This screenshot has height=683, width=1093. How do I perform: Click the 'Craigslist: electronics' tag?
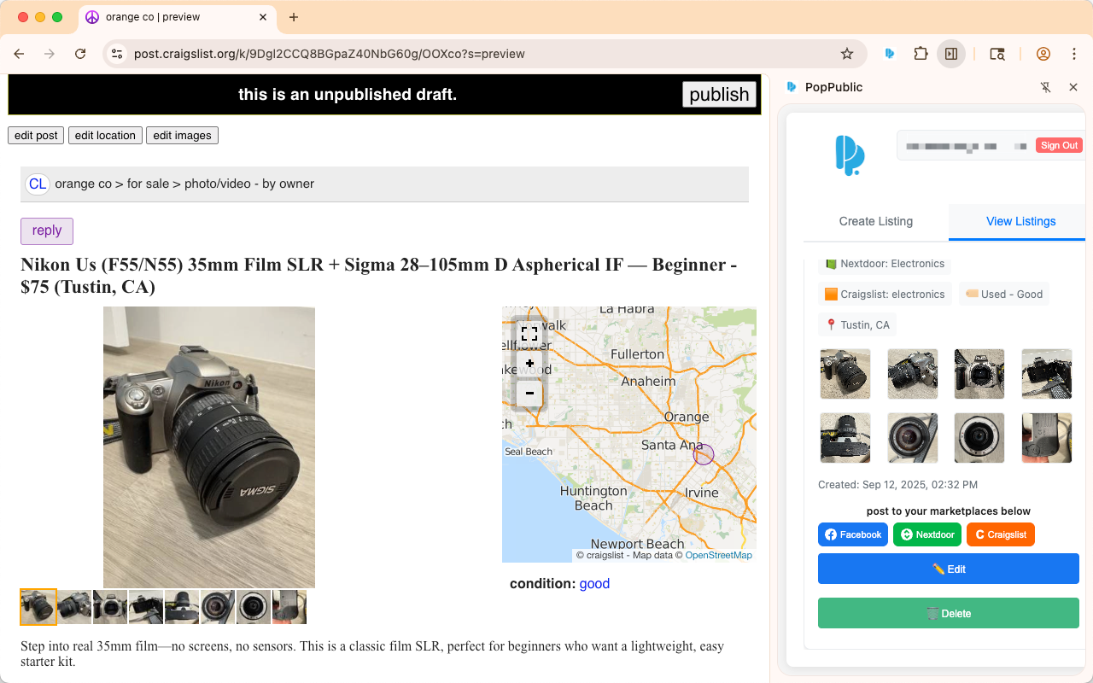885,295
